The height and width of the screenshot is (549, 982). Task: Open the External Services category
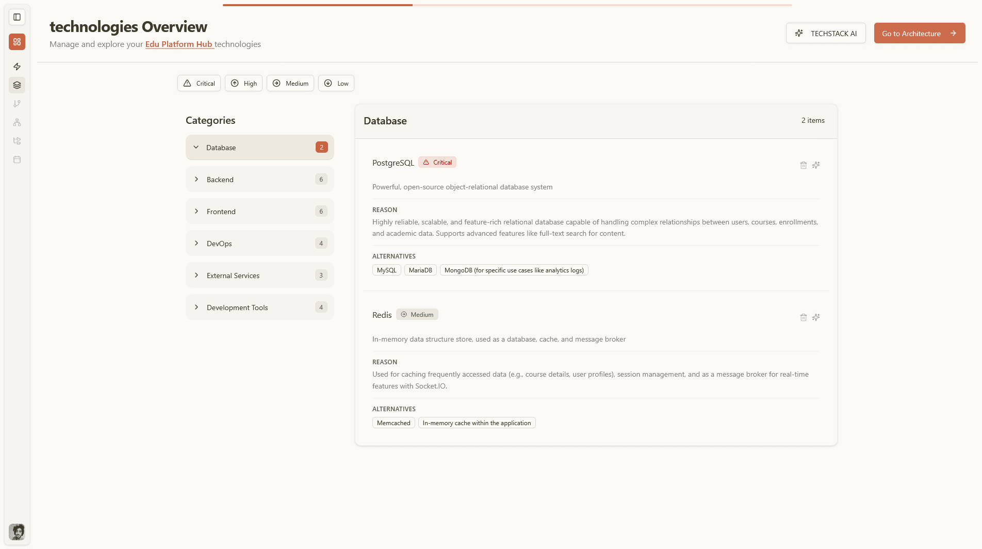click(x=259, y=275)
